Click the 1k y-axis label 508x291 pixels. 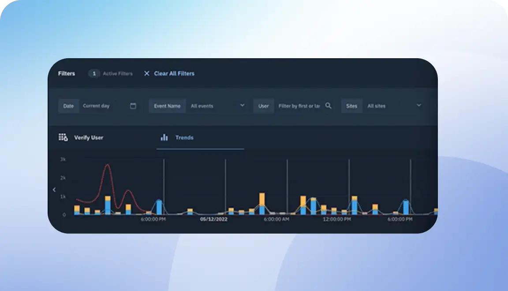(63, 197)
